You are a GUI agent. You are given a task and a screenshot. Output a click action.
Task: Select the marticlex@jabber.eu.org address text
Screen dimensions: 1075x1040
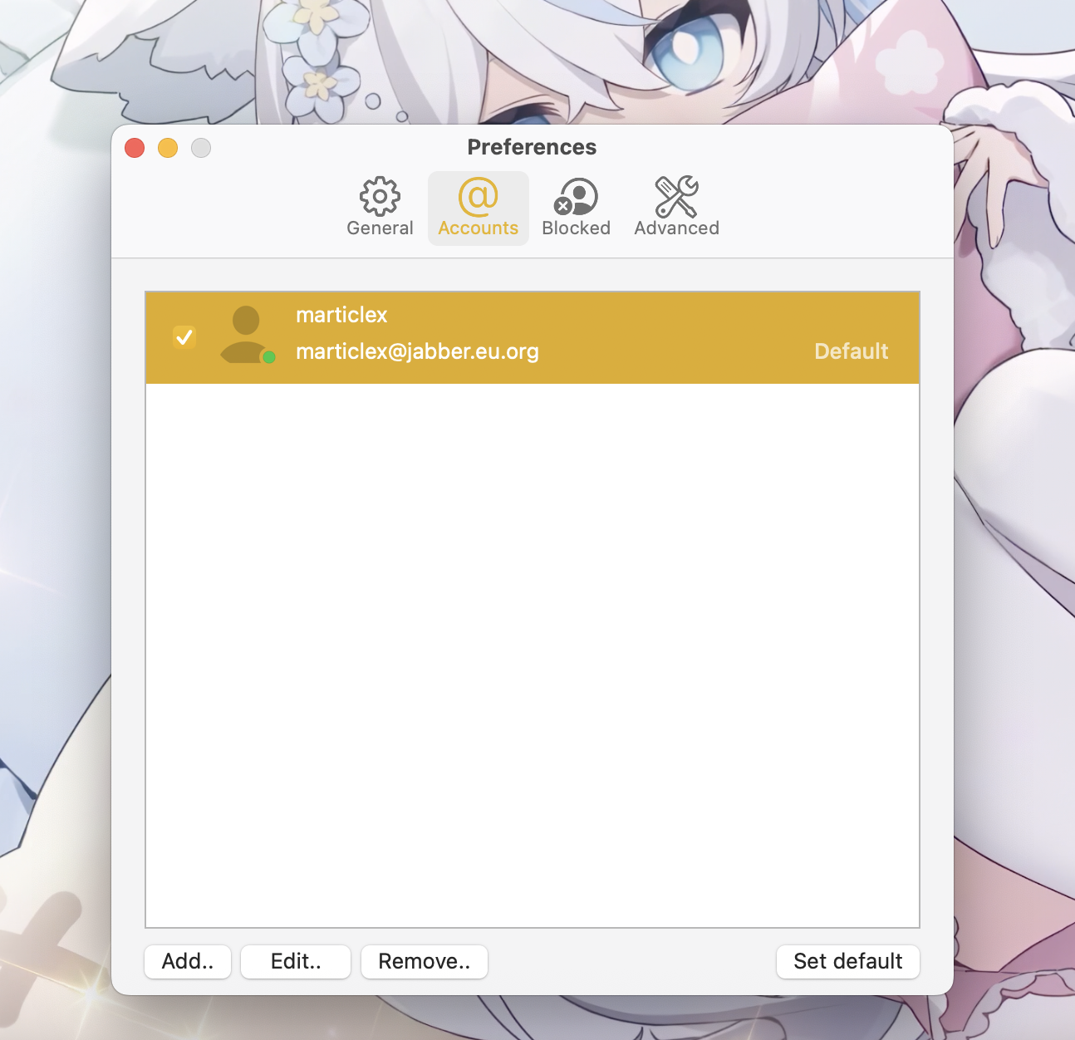tap(417, 352)
